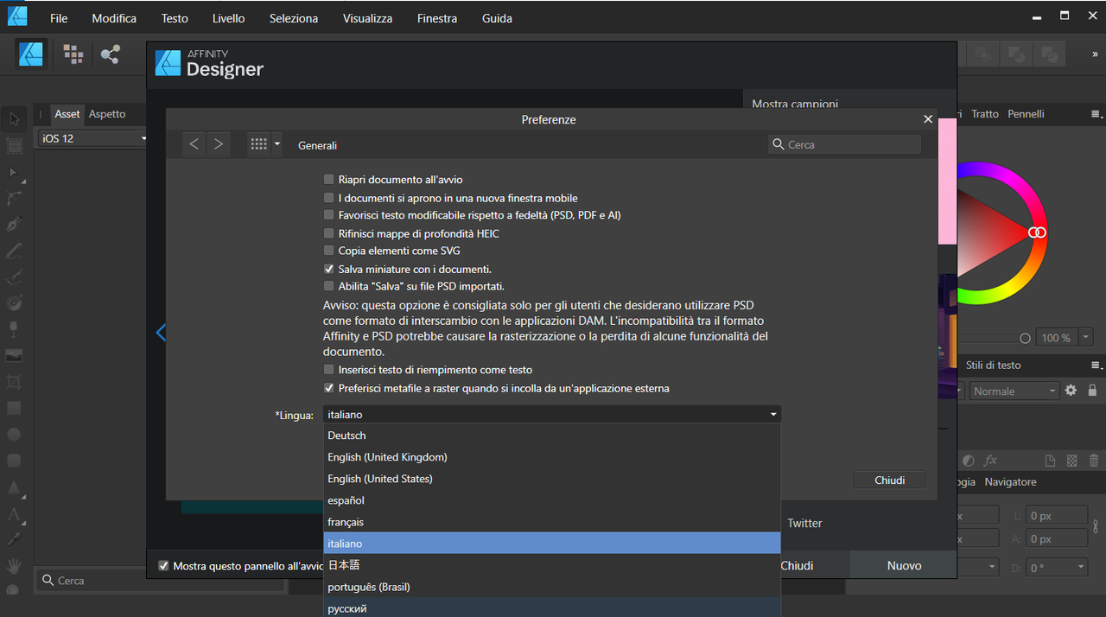Image resolution: width=1106 pixels, height=617 pixels.
Task: Switch to the Tratto tab
Action: pos(984,114)
